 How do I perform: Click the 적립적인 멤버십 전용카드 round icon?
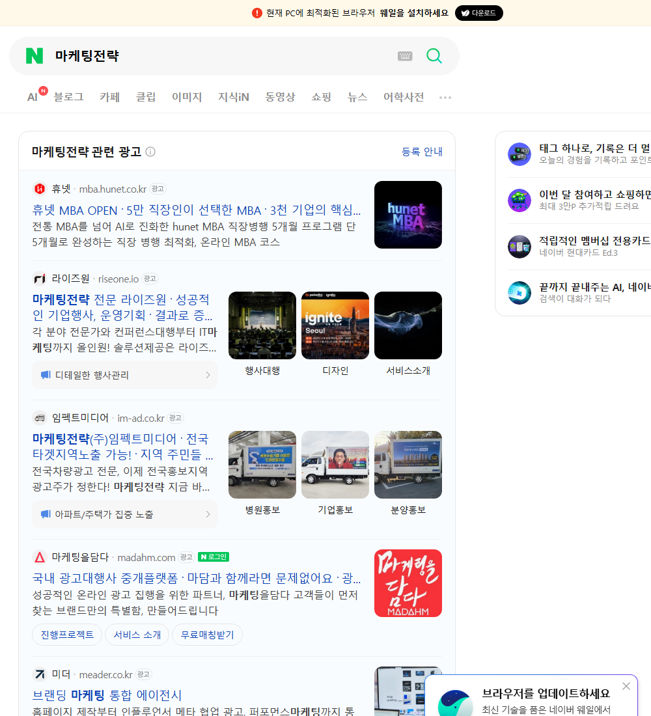tap(519, 247)
